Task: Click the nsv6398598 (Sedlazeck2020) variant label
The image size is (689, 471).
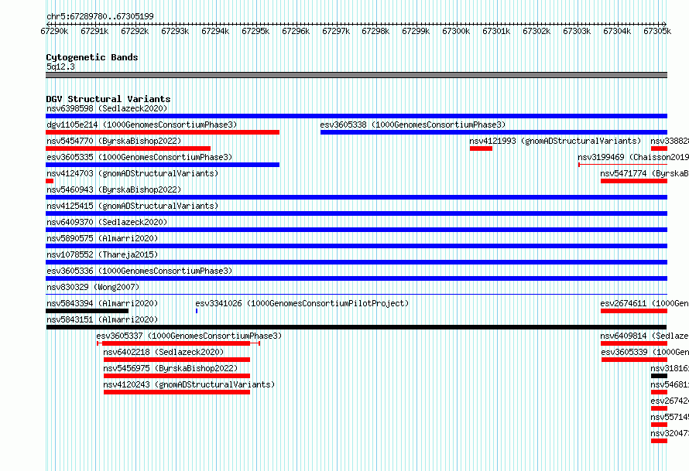Action: [x=107, y=108]
